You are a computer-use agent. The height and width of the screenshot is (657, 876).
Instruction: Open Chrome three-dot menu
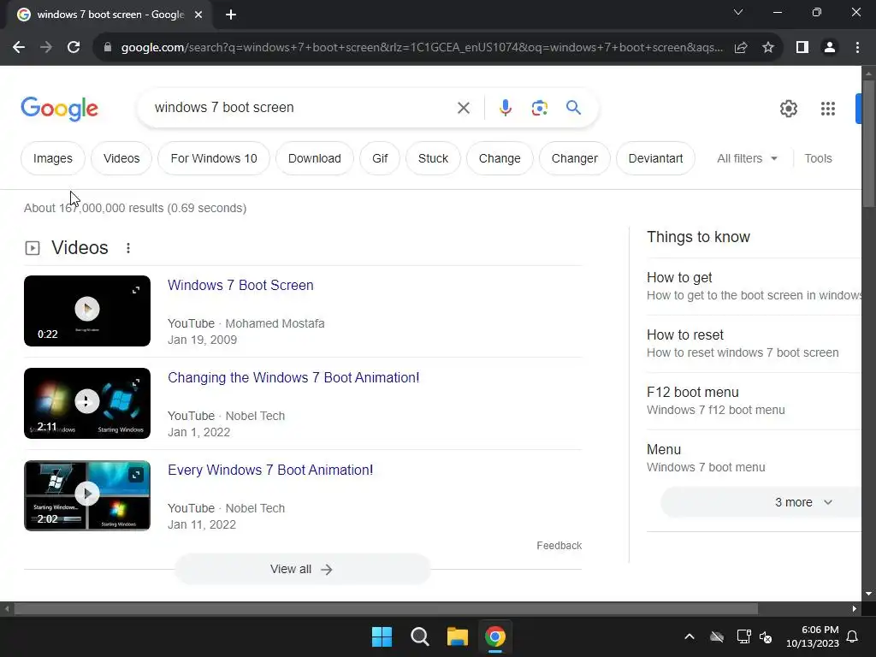click(x=857, y=48)
